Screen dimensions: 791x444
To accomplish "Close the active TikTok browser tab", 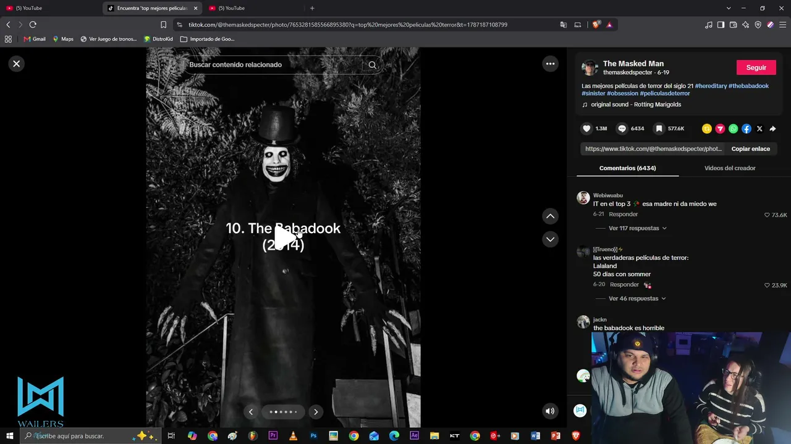I will [x=195, y=8].
